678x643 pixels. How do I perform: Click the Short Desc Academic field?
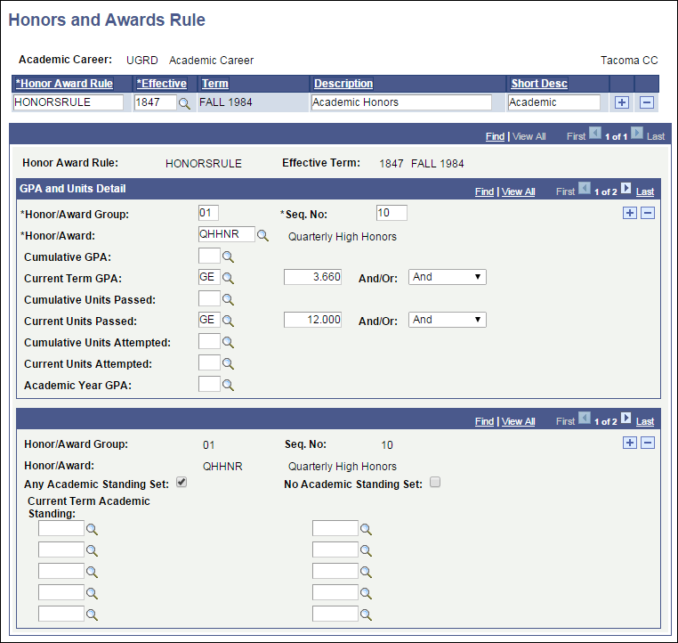tap(554, 102)
